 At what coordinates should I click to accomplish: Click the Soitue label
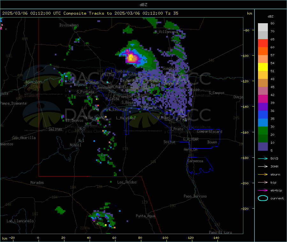tap(169, 142)
